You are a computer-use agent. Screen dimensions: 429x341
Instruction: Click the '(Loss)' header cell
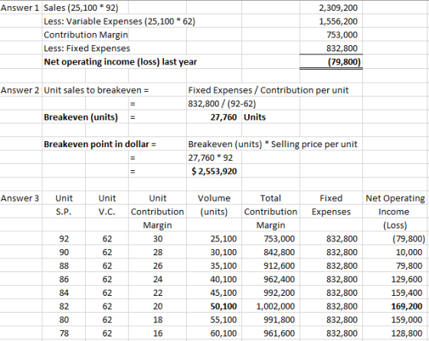(395, 225)
